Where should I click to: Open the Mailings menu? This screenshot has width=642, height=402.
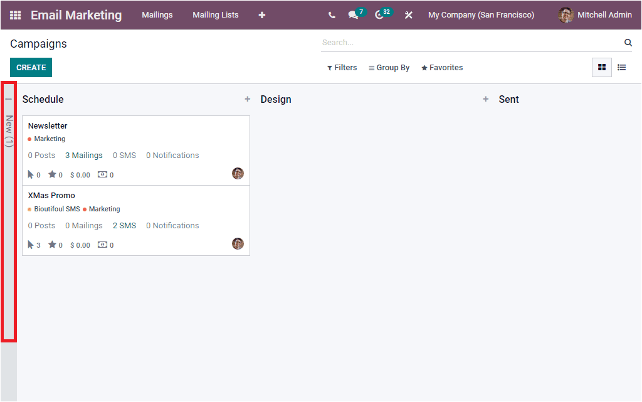157,14
